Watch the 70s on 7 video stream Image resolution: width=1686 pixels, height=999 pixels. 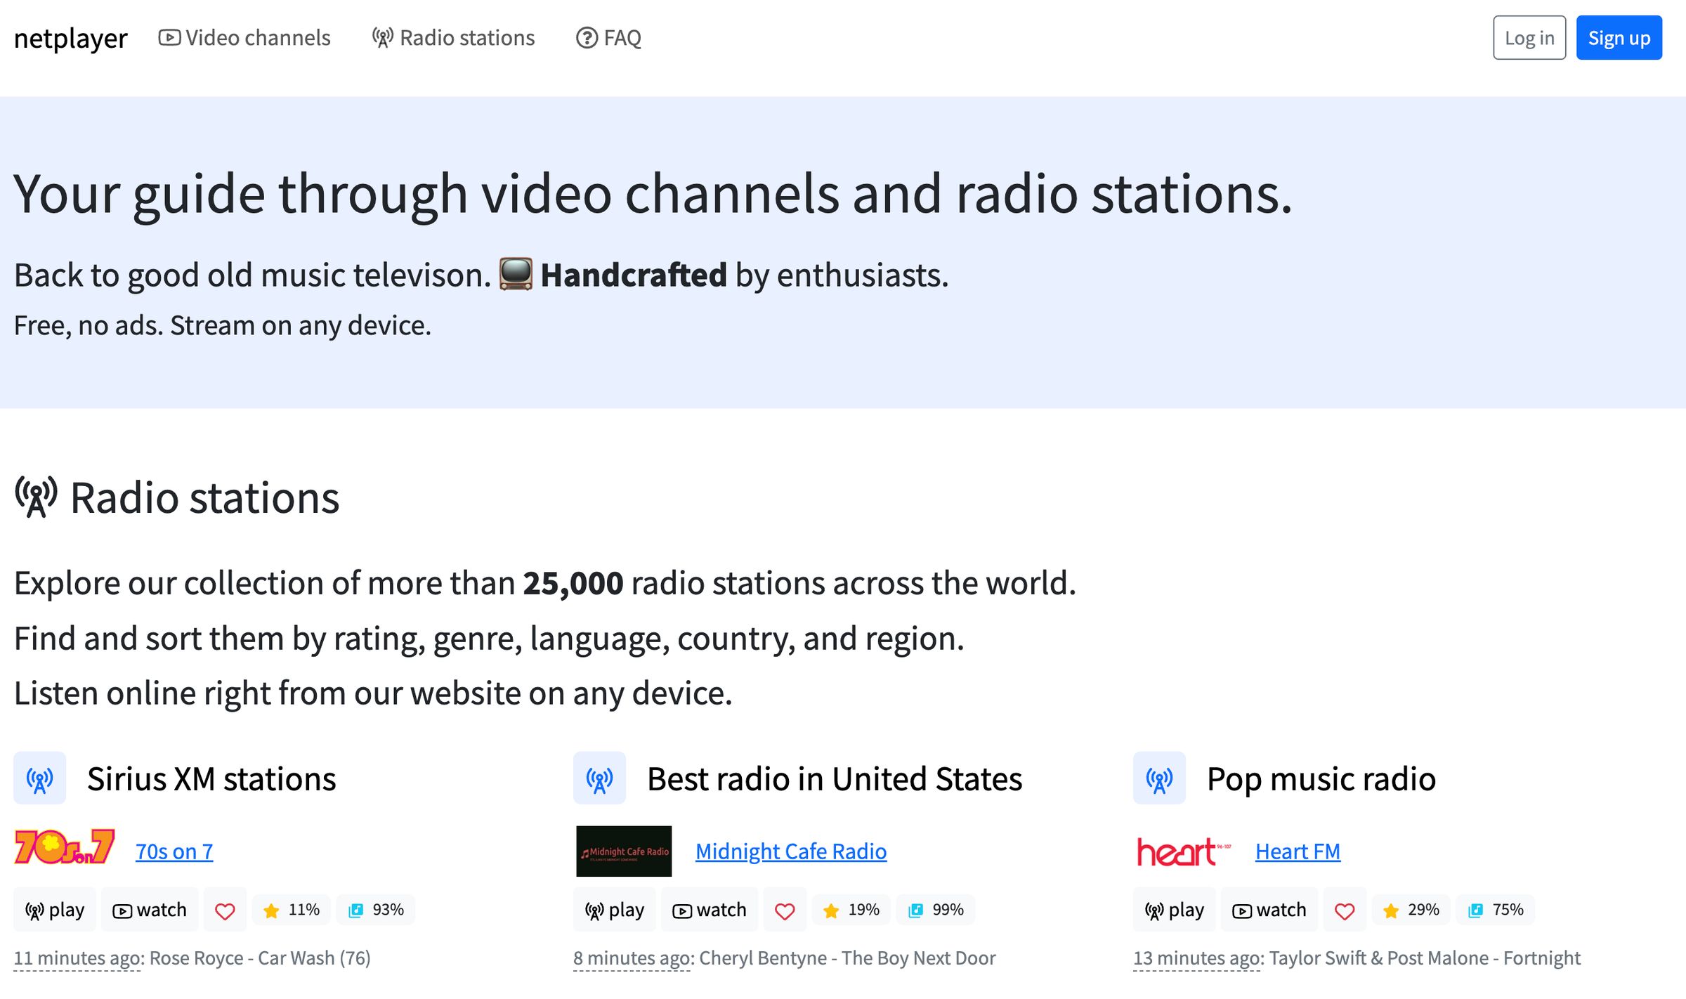pyautogui.click(x=149, y=909)
